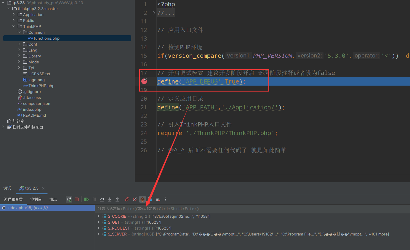Click the Rerun debug session icon

(x=69, y=199)
